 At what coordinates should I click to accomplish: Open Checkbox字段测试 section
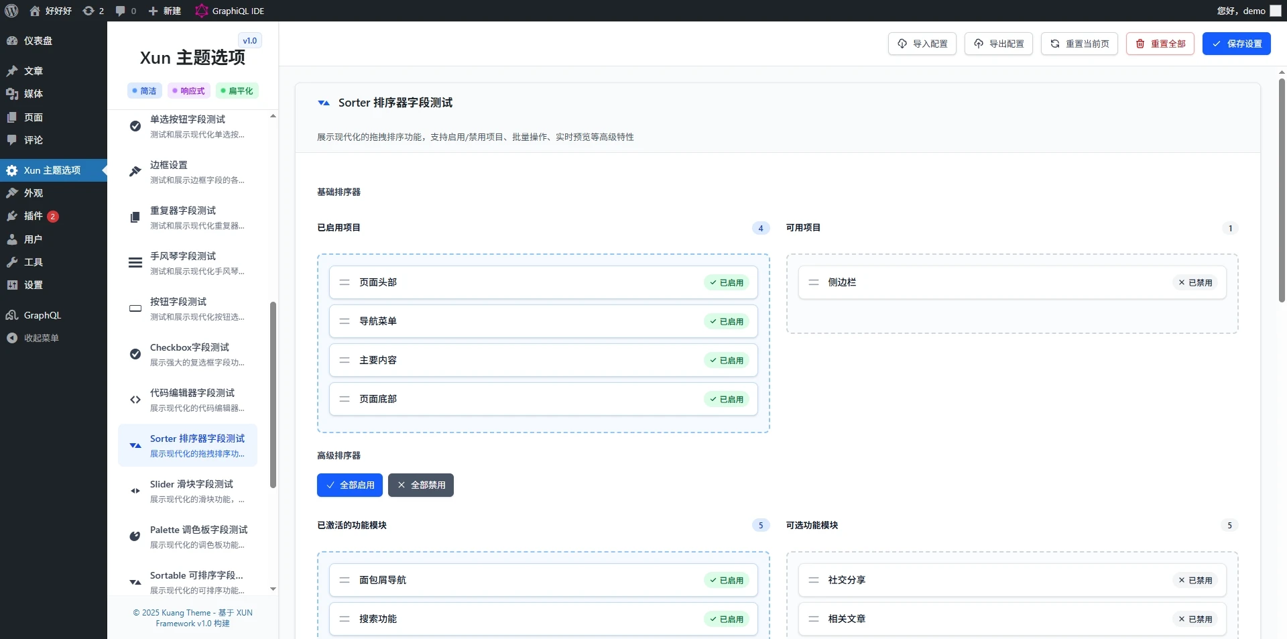(x=188, y=354)
